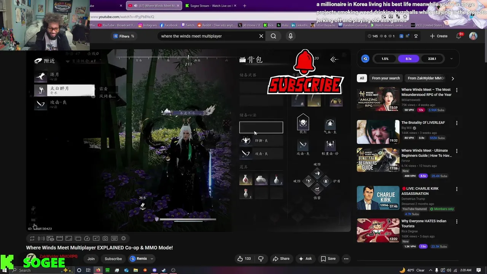This screenshot has height=274, width=487.
Task: Open the Instagram bookmark
Action: click(148, 25)
